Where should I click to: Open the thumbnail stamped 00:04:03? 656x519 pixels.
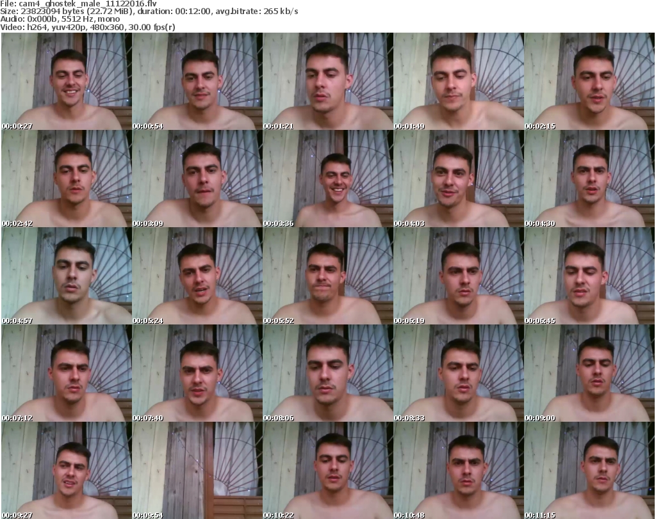459,179
